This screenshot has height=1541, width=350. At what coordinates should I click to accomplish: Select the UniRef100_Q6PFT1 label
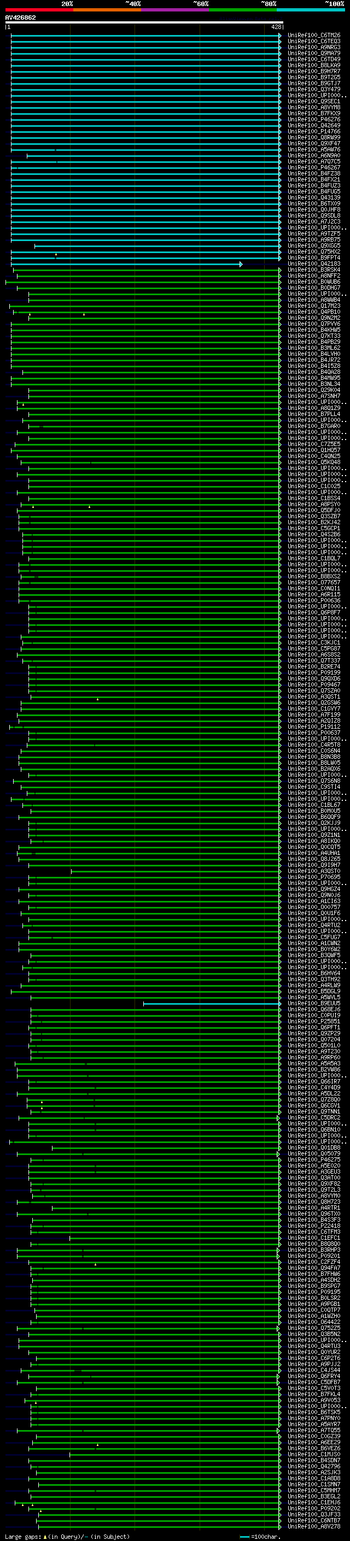(314, 1028)
